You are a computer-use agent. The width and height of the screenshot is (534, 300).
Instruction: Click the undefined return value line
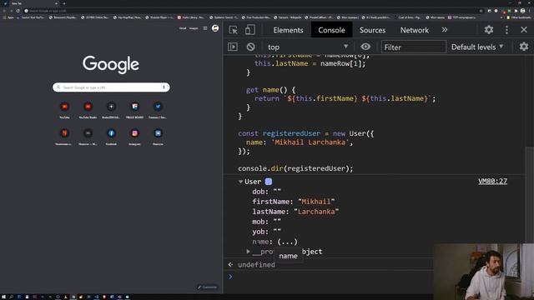pyautogui.click(x=256, y=265)
